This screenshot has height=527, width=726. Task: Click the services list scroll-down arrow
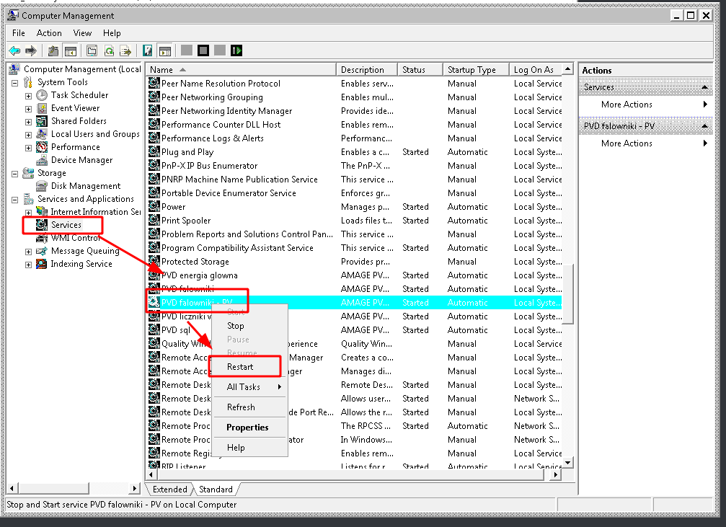click(x=567, y=462)
